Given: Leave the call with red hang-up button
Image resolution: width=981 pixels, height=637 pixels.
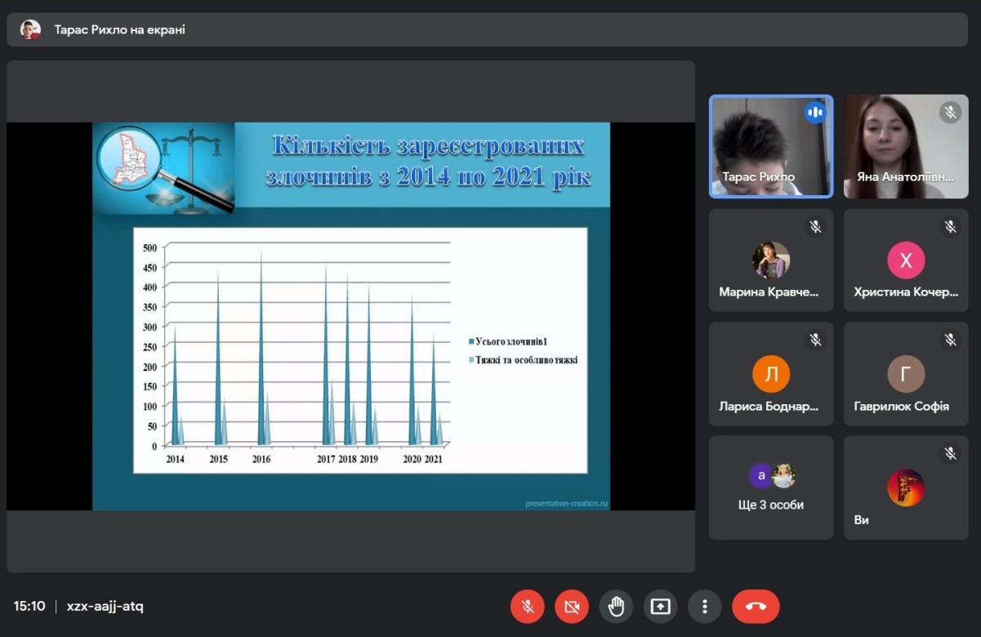Looking at the screenshot, I should click(756, 607).
